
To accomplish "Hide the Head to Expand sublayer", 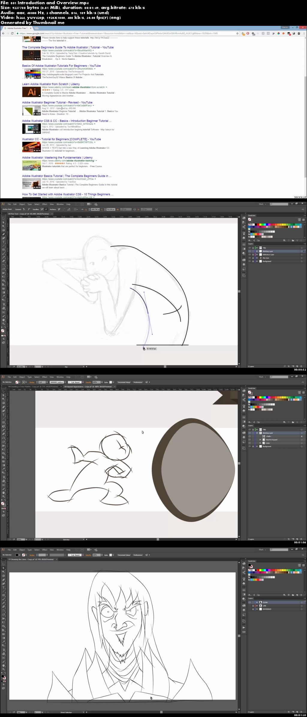I will (x=249, y=440).
